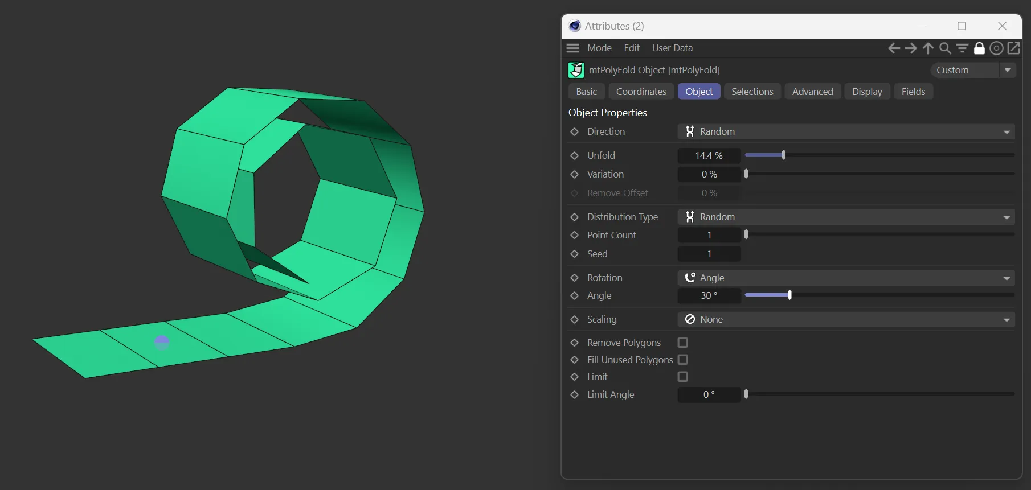Enable the Remove Polygons checkbox
Viewport: 1031px width, 490px height.
pyautogui.click(x=683, y=343)
